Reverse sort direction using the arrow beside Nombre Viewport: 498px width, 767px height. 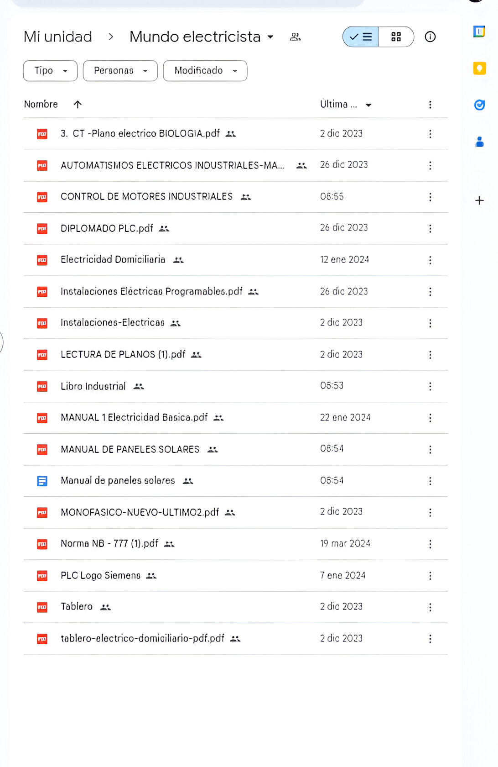tap(78, 105)
